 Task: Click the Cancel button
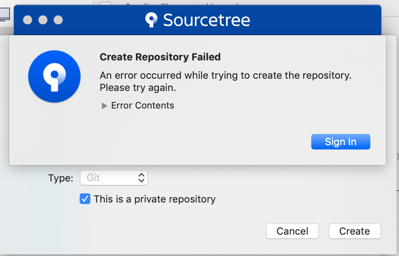click(x=293, y=231)
